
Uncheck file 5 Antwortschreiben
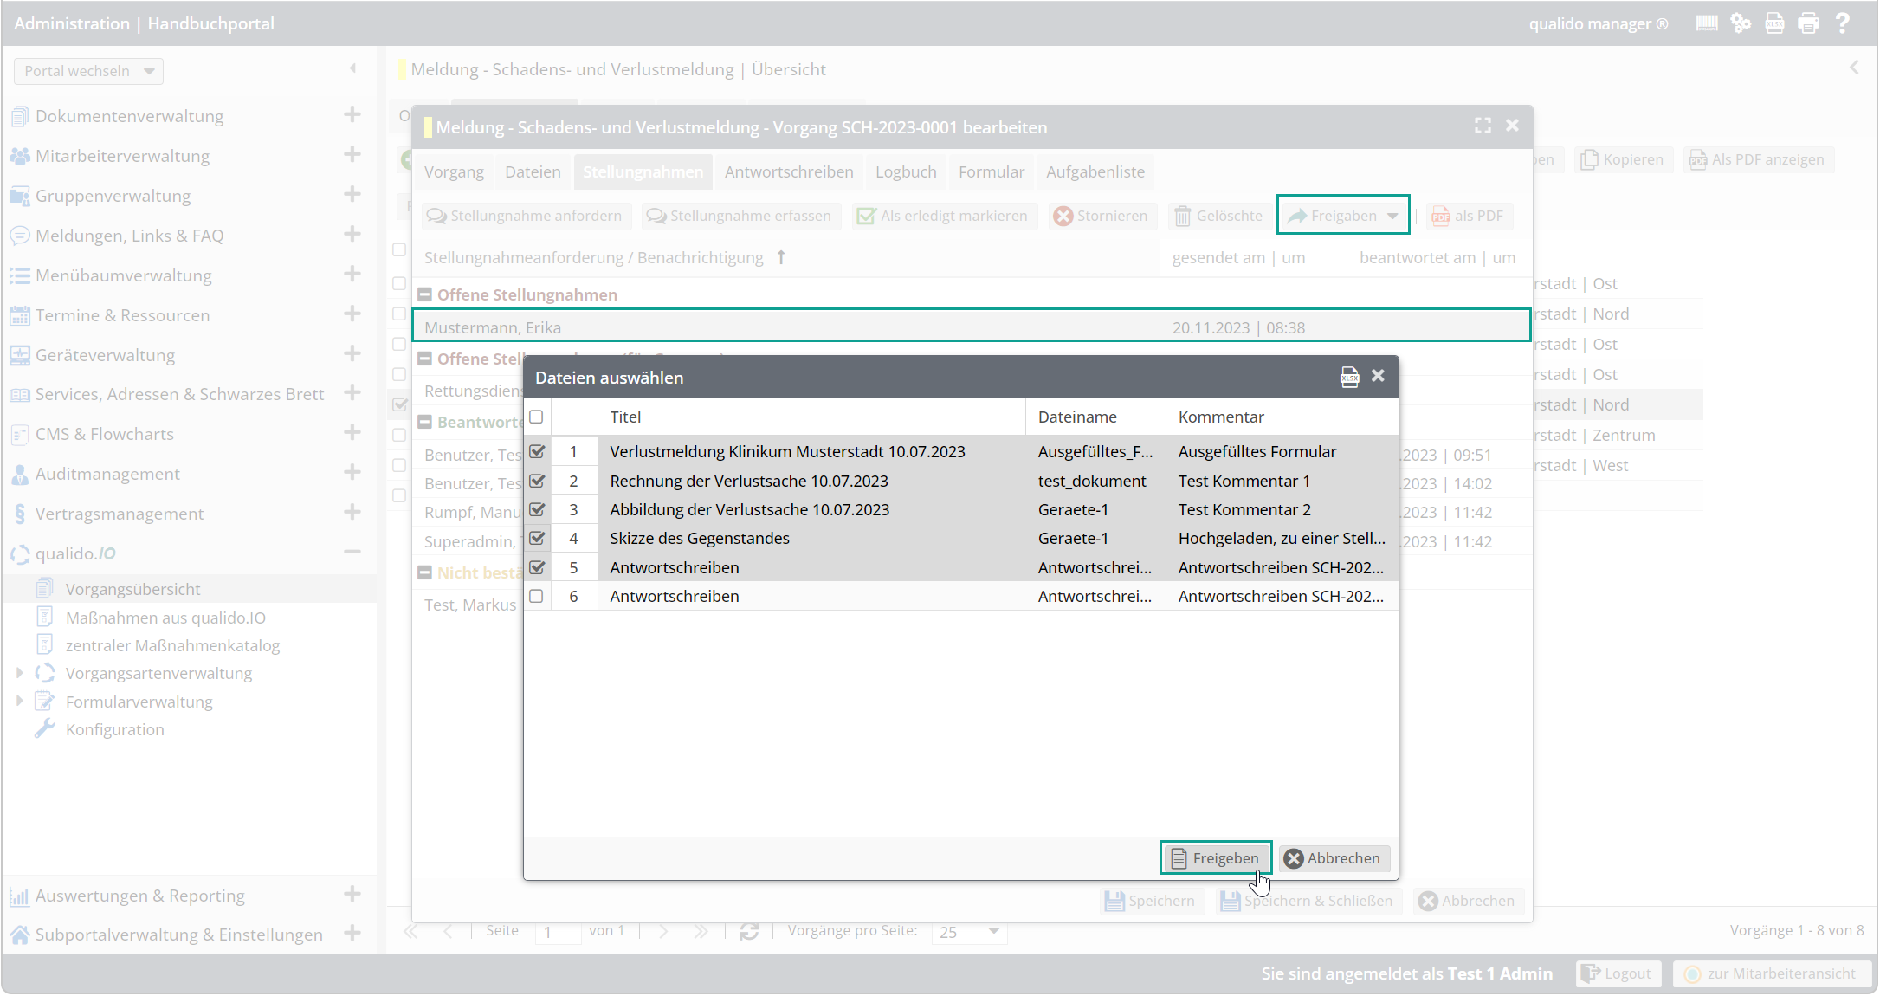point(537,567)
